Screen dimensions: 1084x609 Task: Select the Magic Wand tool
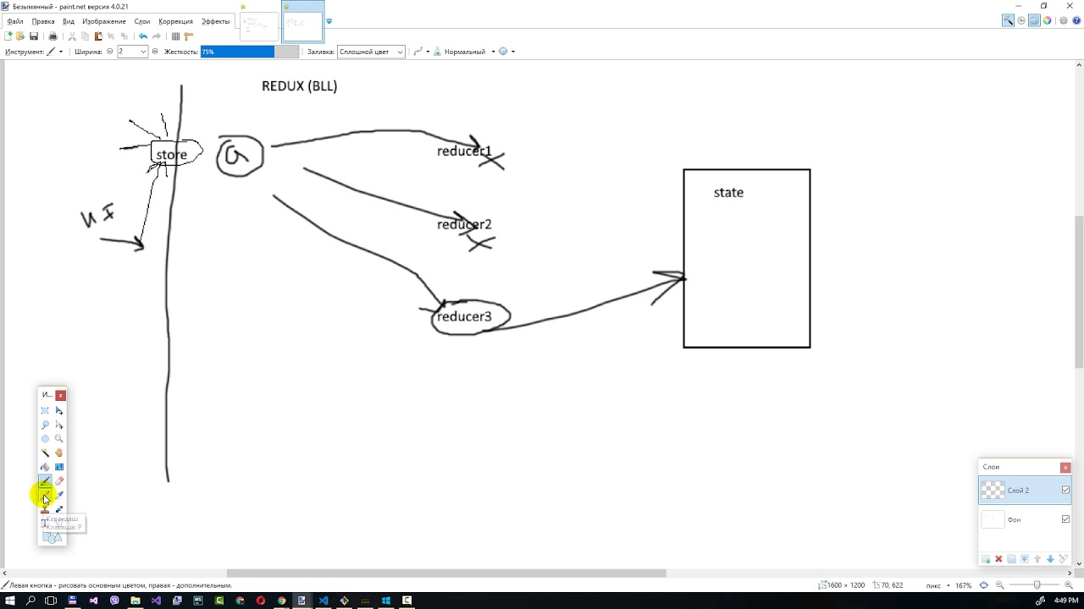[x=45, y=453]
